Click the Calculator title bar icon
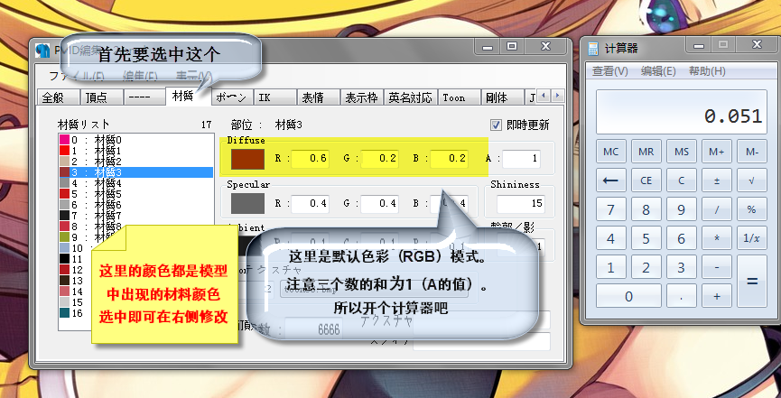The image size is (781, 398). pos(593,49)
